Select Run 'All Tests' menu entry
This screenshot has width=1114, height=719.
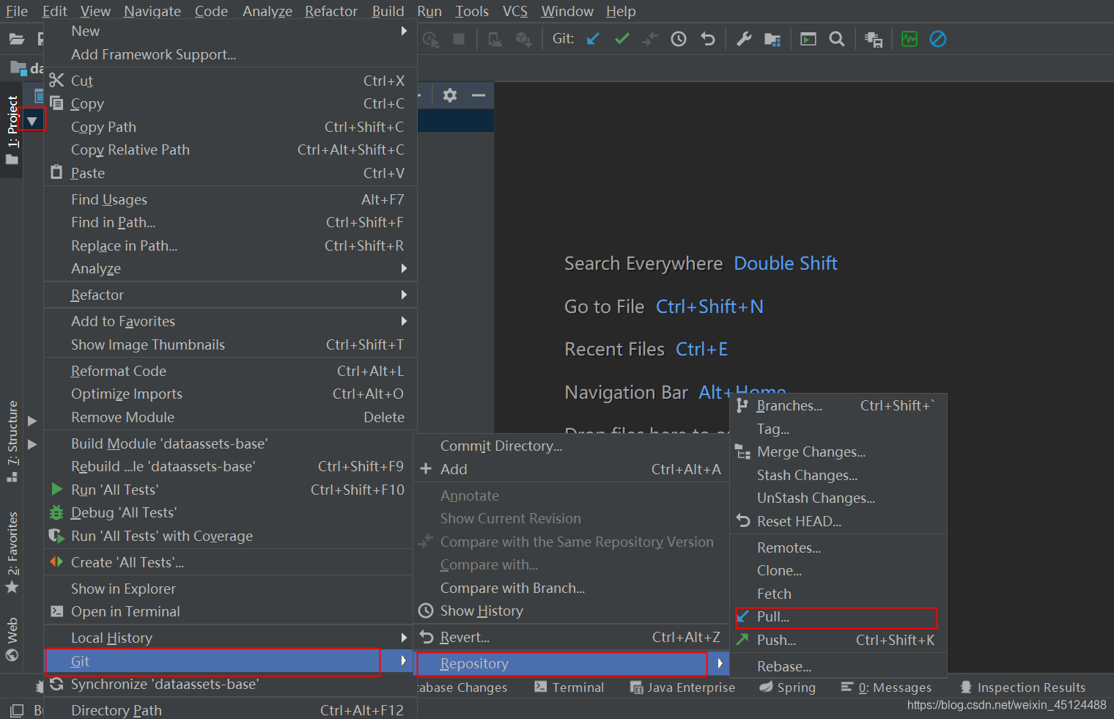tap(230, 490)
